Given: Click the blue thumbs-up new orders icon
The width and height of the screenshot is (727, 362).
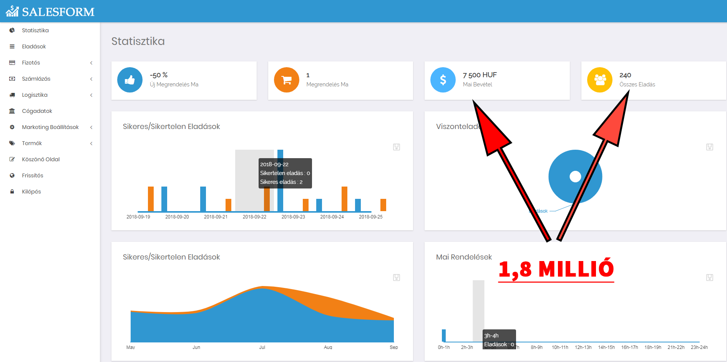Looking at the screenshot, I should [129, 80].
